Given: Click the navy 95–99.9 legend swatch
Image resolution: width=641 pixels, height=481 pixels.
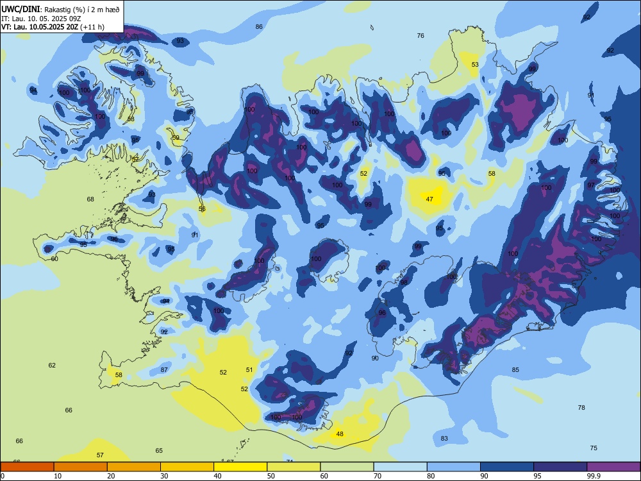Looking at the screenshot, I should click(560, 467).
